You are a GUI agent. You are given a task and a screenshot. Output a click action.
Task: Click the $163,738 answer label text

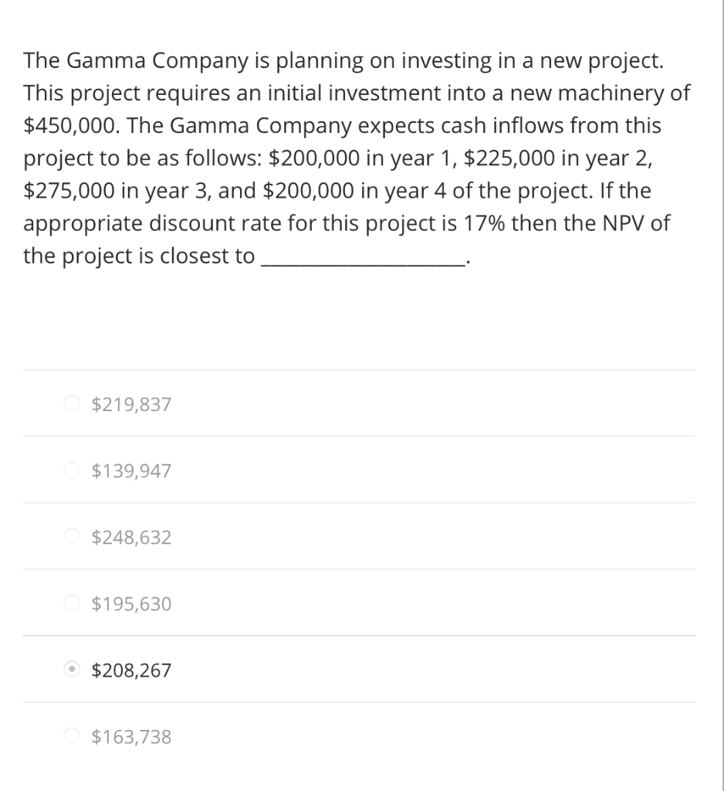tap(131, 736)
